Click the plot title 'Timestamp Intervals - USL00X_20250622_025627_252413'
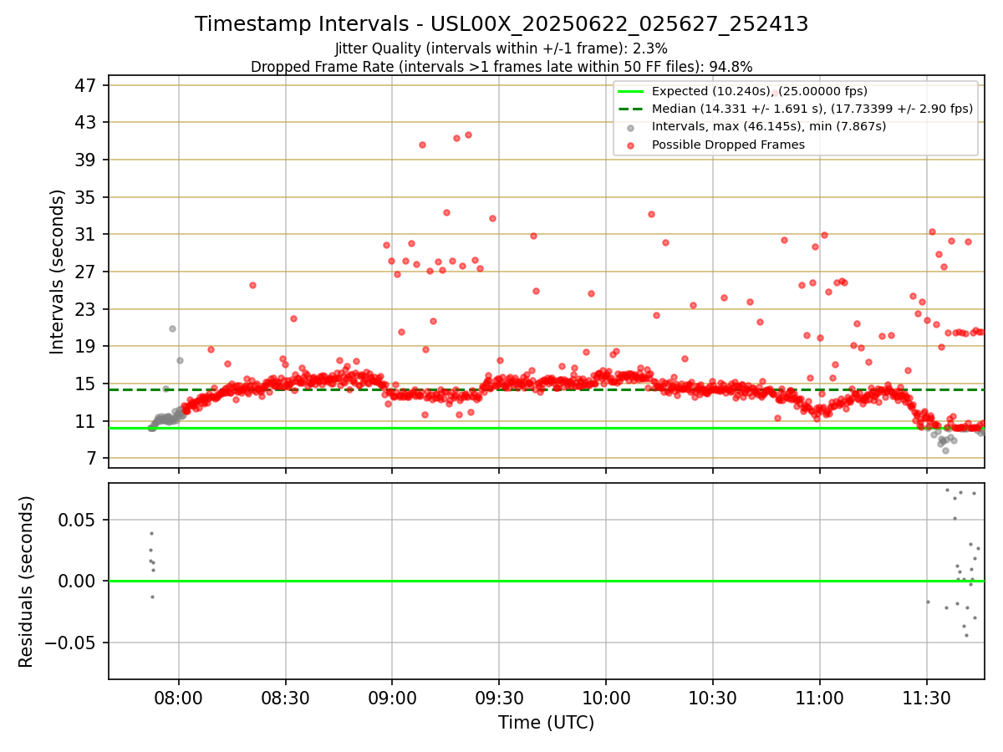The height and width of the screenshot is (752, 1003). [501, 24]
